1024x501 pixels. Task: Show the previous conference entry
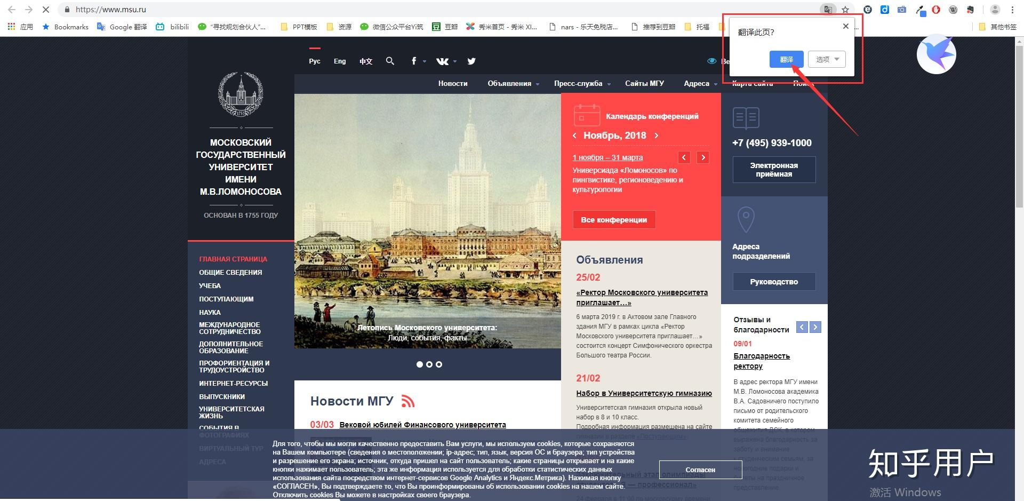684,157
